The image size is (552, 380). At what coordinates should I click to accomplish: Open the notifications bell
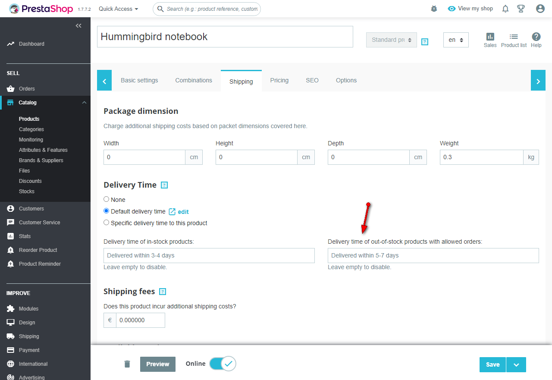tap(505, 9)
